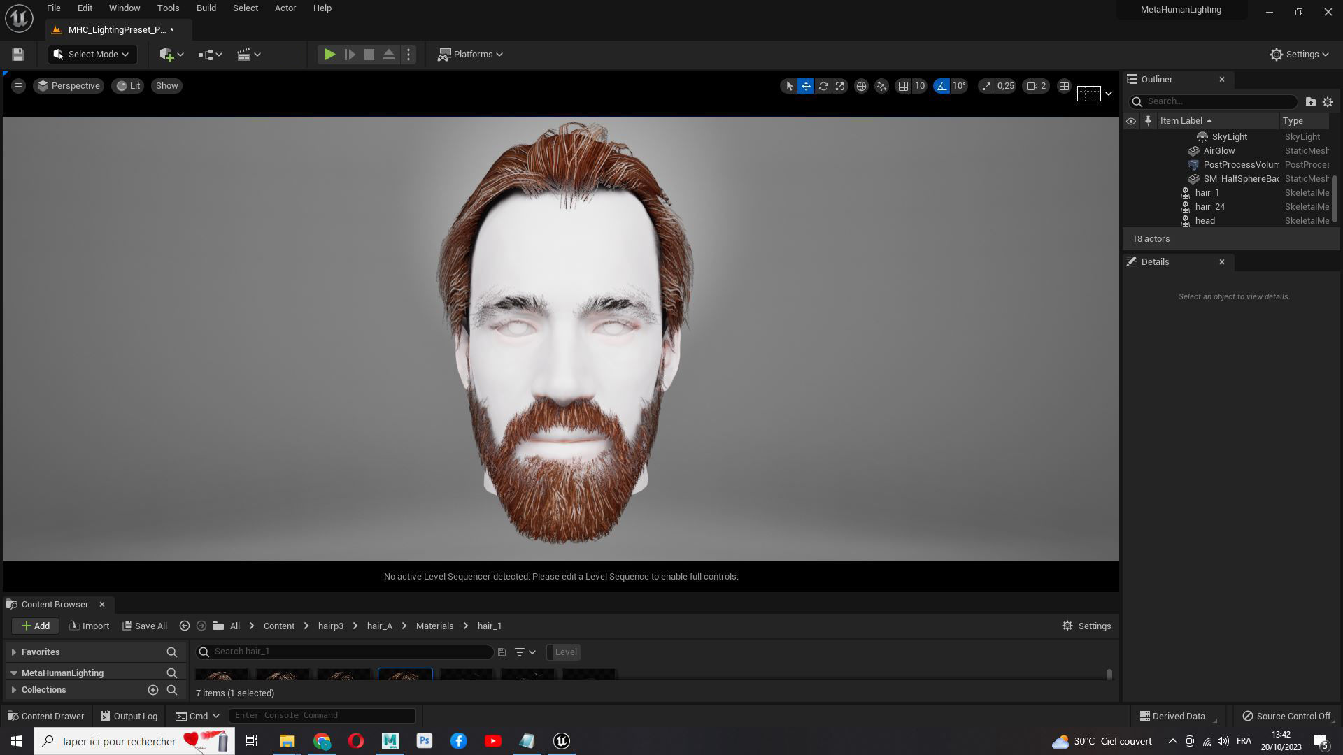
Task: Open play mode options three-dot menu
Action: point(408,55)
